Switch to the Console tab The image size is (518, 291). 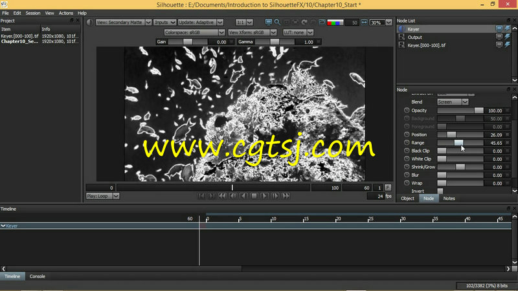(x=38, y=277)
